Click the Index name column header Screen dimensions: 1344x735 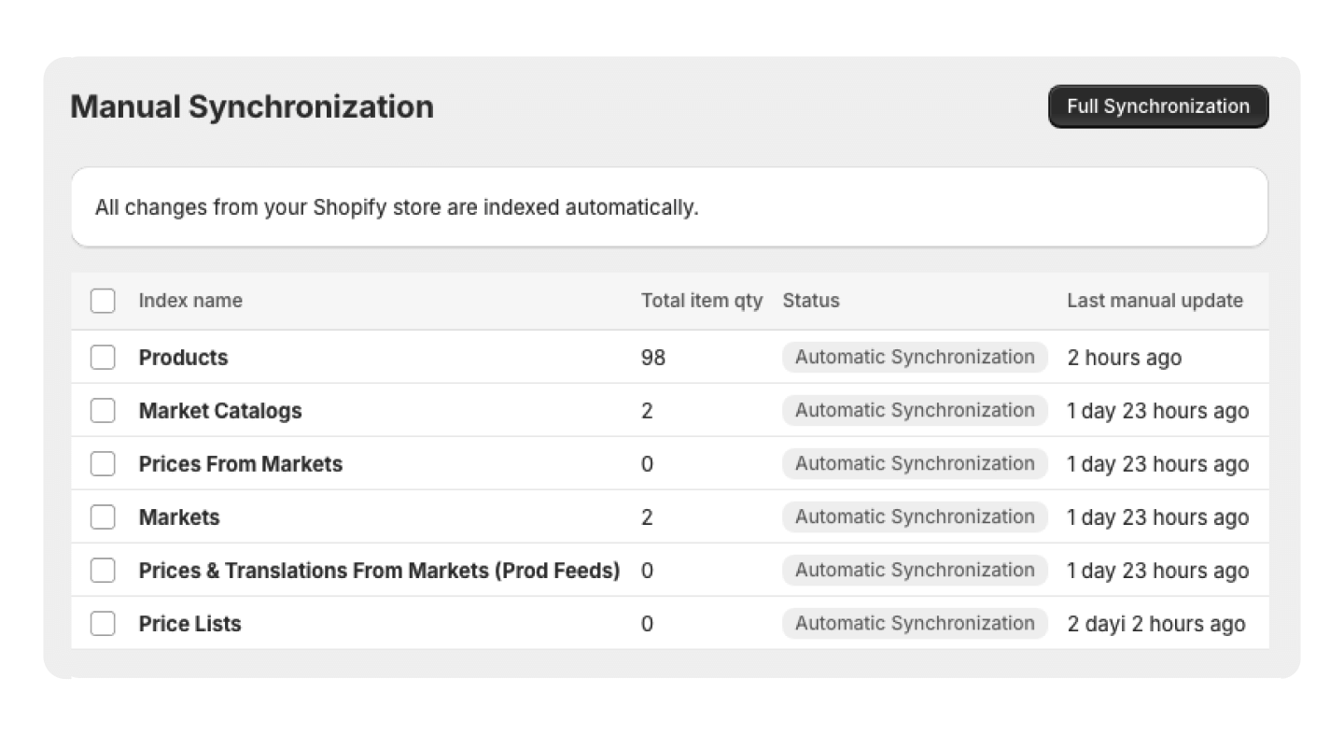[190, 301]
